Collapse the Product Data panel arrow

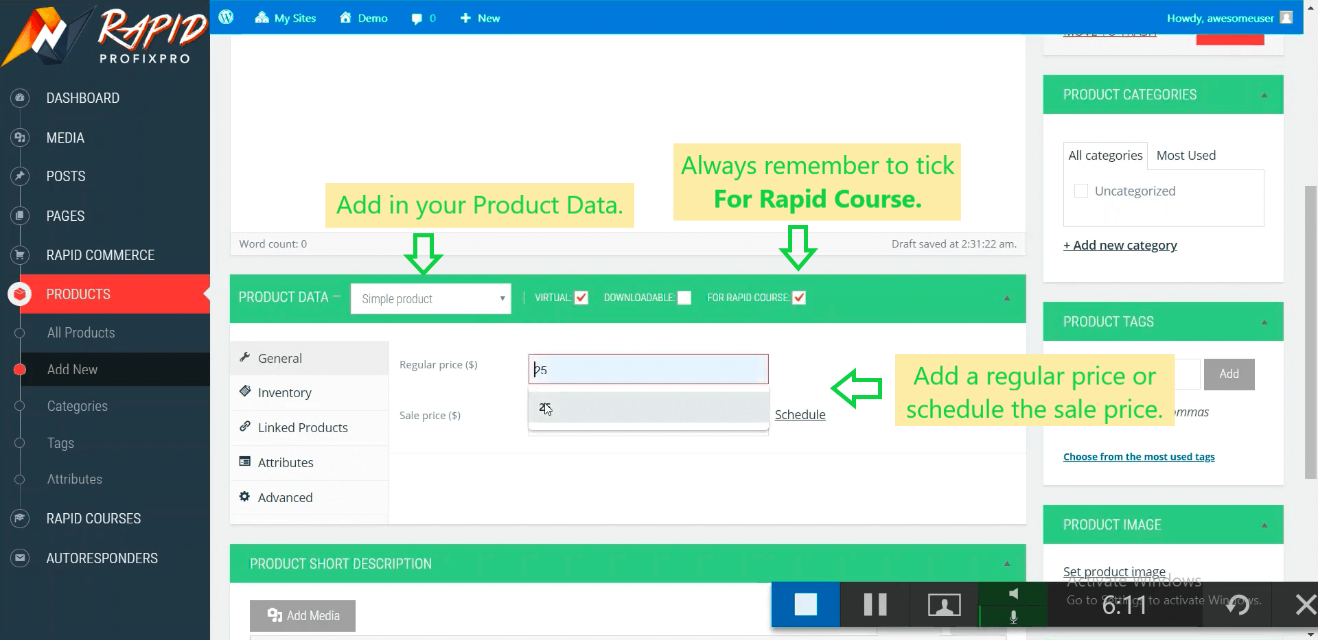pos(1007,298)
